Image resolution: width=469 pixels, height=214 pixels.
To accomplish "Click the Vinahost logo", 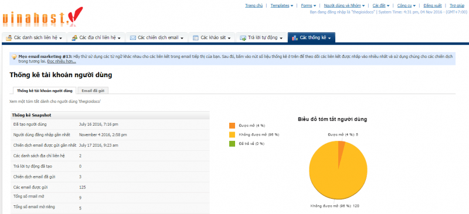I will (42, 18).
